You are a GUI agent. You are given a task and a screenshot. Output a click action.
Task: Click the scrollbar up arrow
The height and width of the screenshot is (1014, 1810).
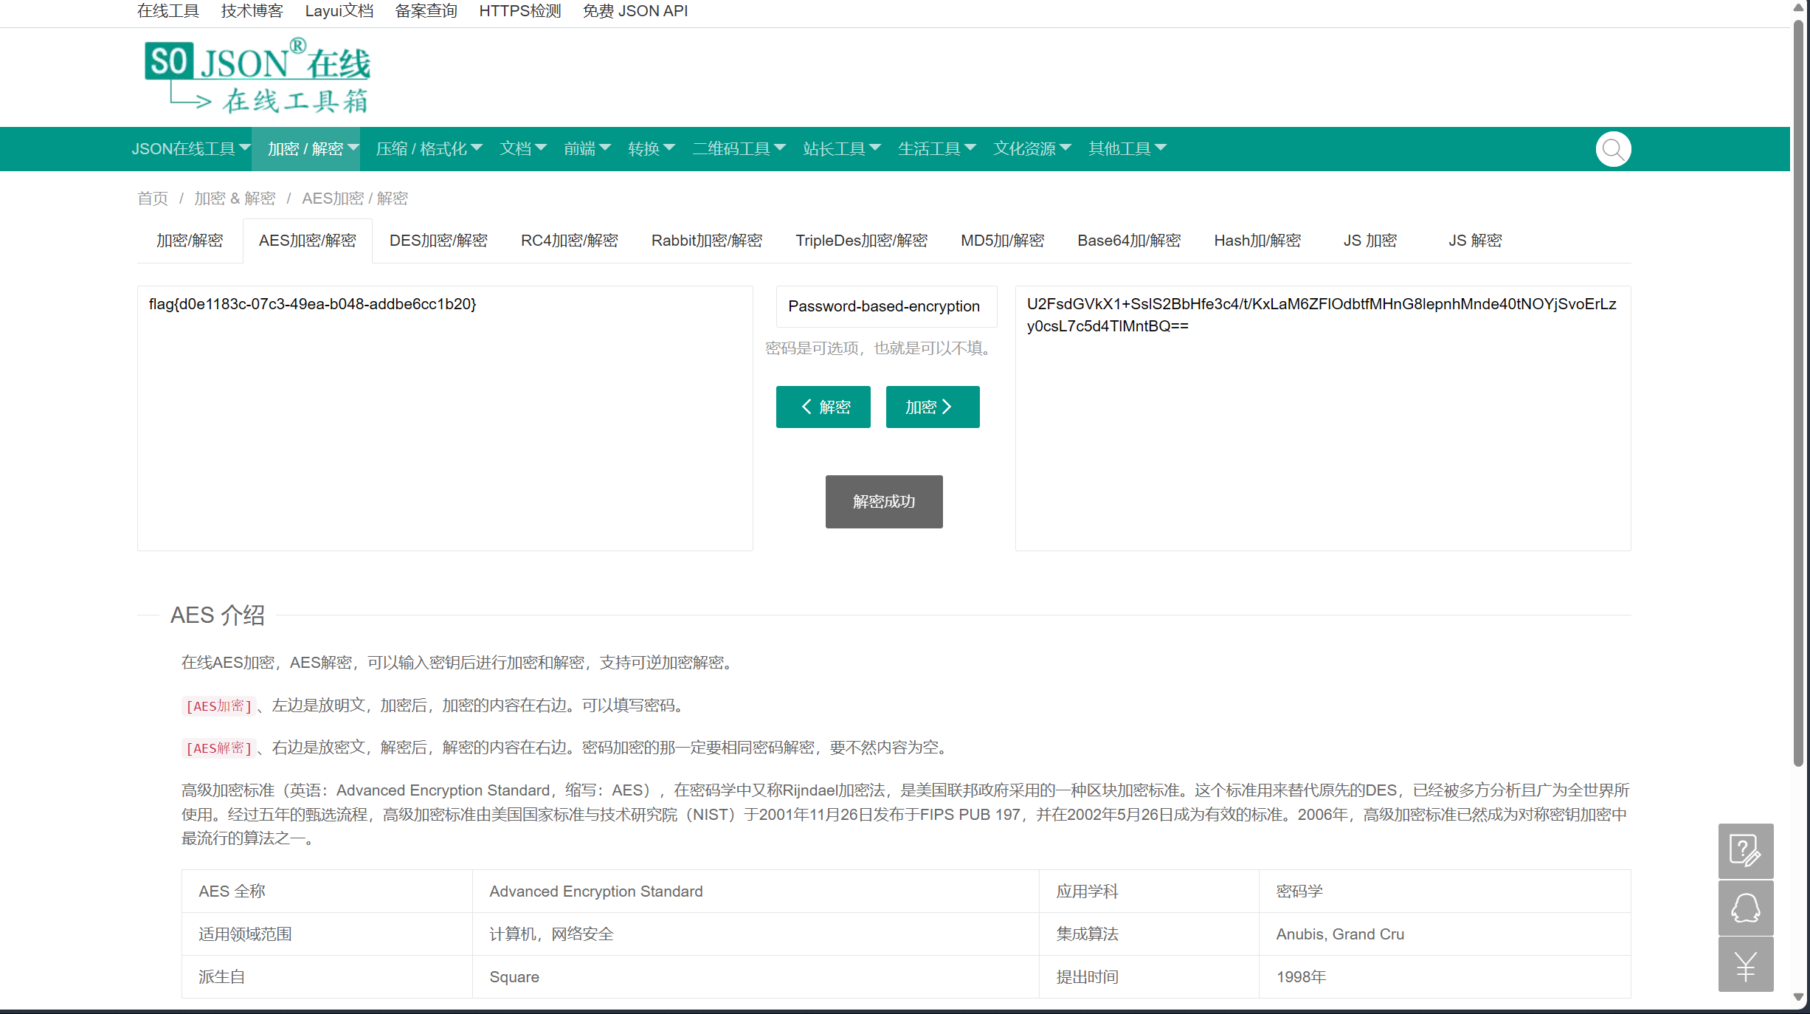tap(1799, 7)
